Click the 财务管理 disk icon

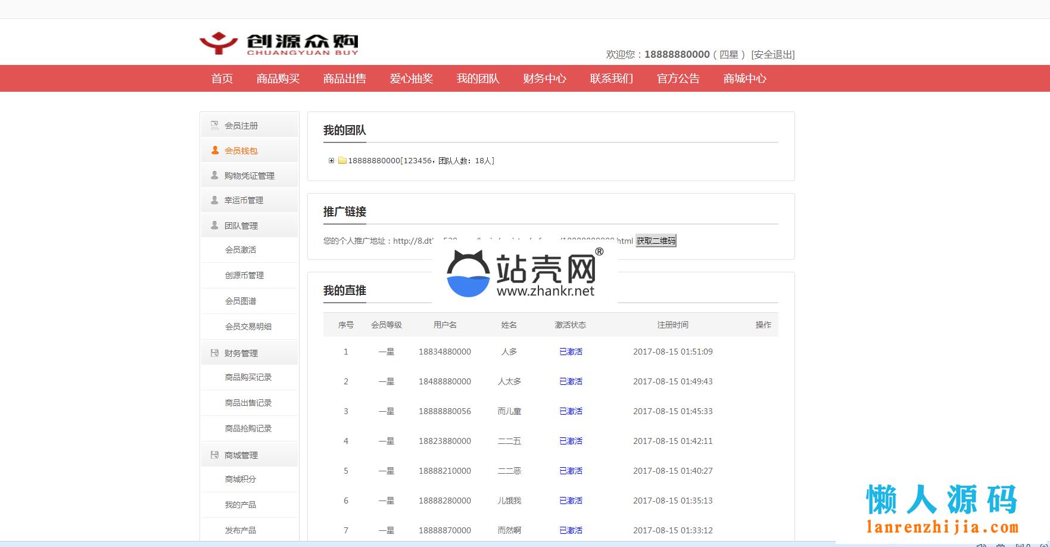pos(215,353)
